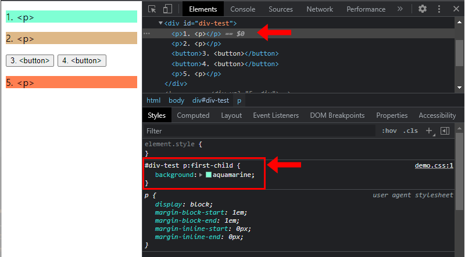Click the aquamarine color swatch
Screen dimensions: 465x257
point(209,175)
